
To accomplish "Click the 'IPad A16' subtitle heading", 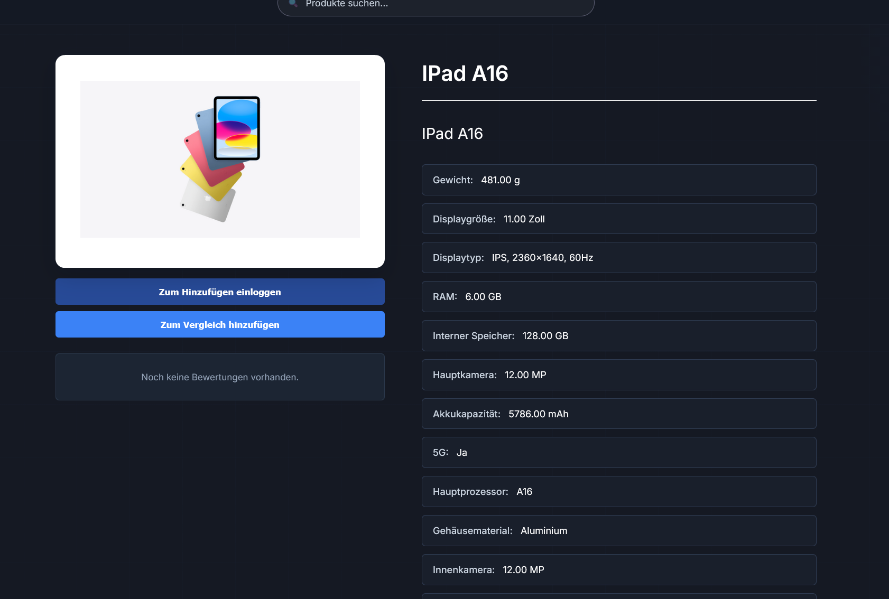I will pos(452,134).
